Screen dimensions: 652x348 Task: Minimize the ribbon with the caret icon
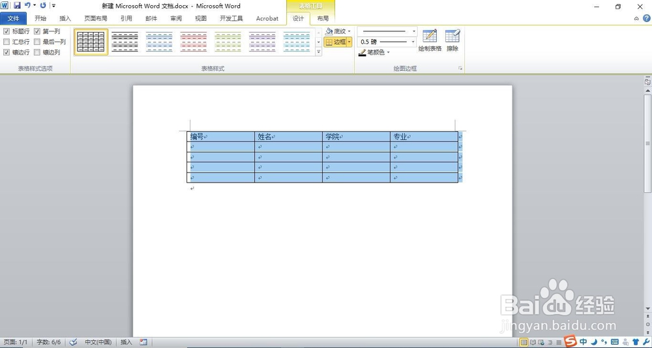click(x=636, y=18)
